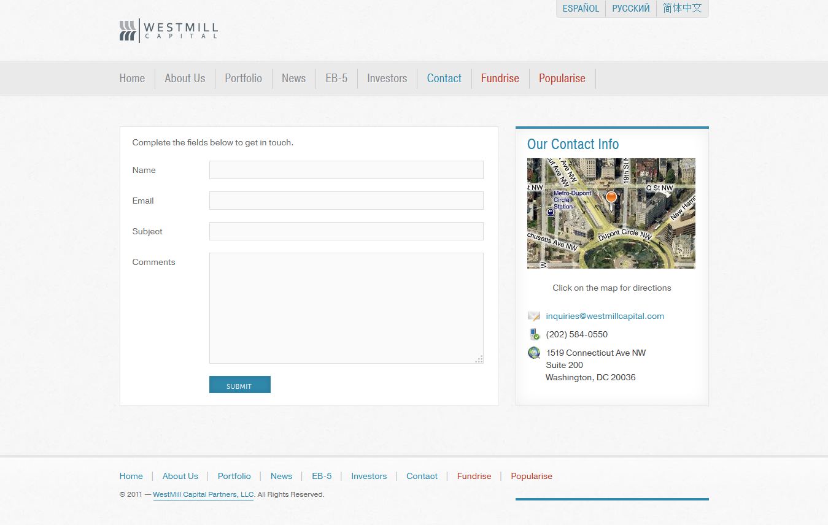
Task: Click the WestMill Capital logo
Action: tap(169, 30)
